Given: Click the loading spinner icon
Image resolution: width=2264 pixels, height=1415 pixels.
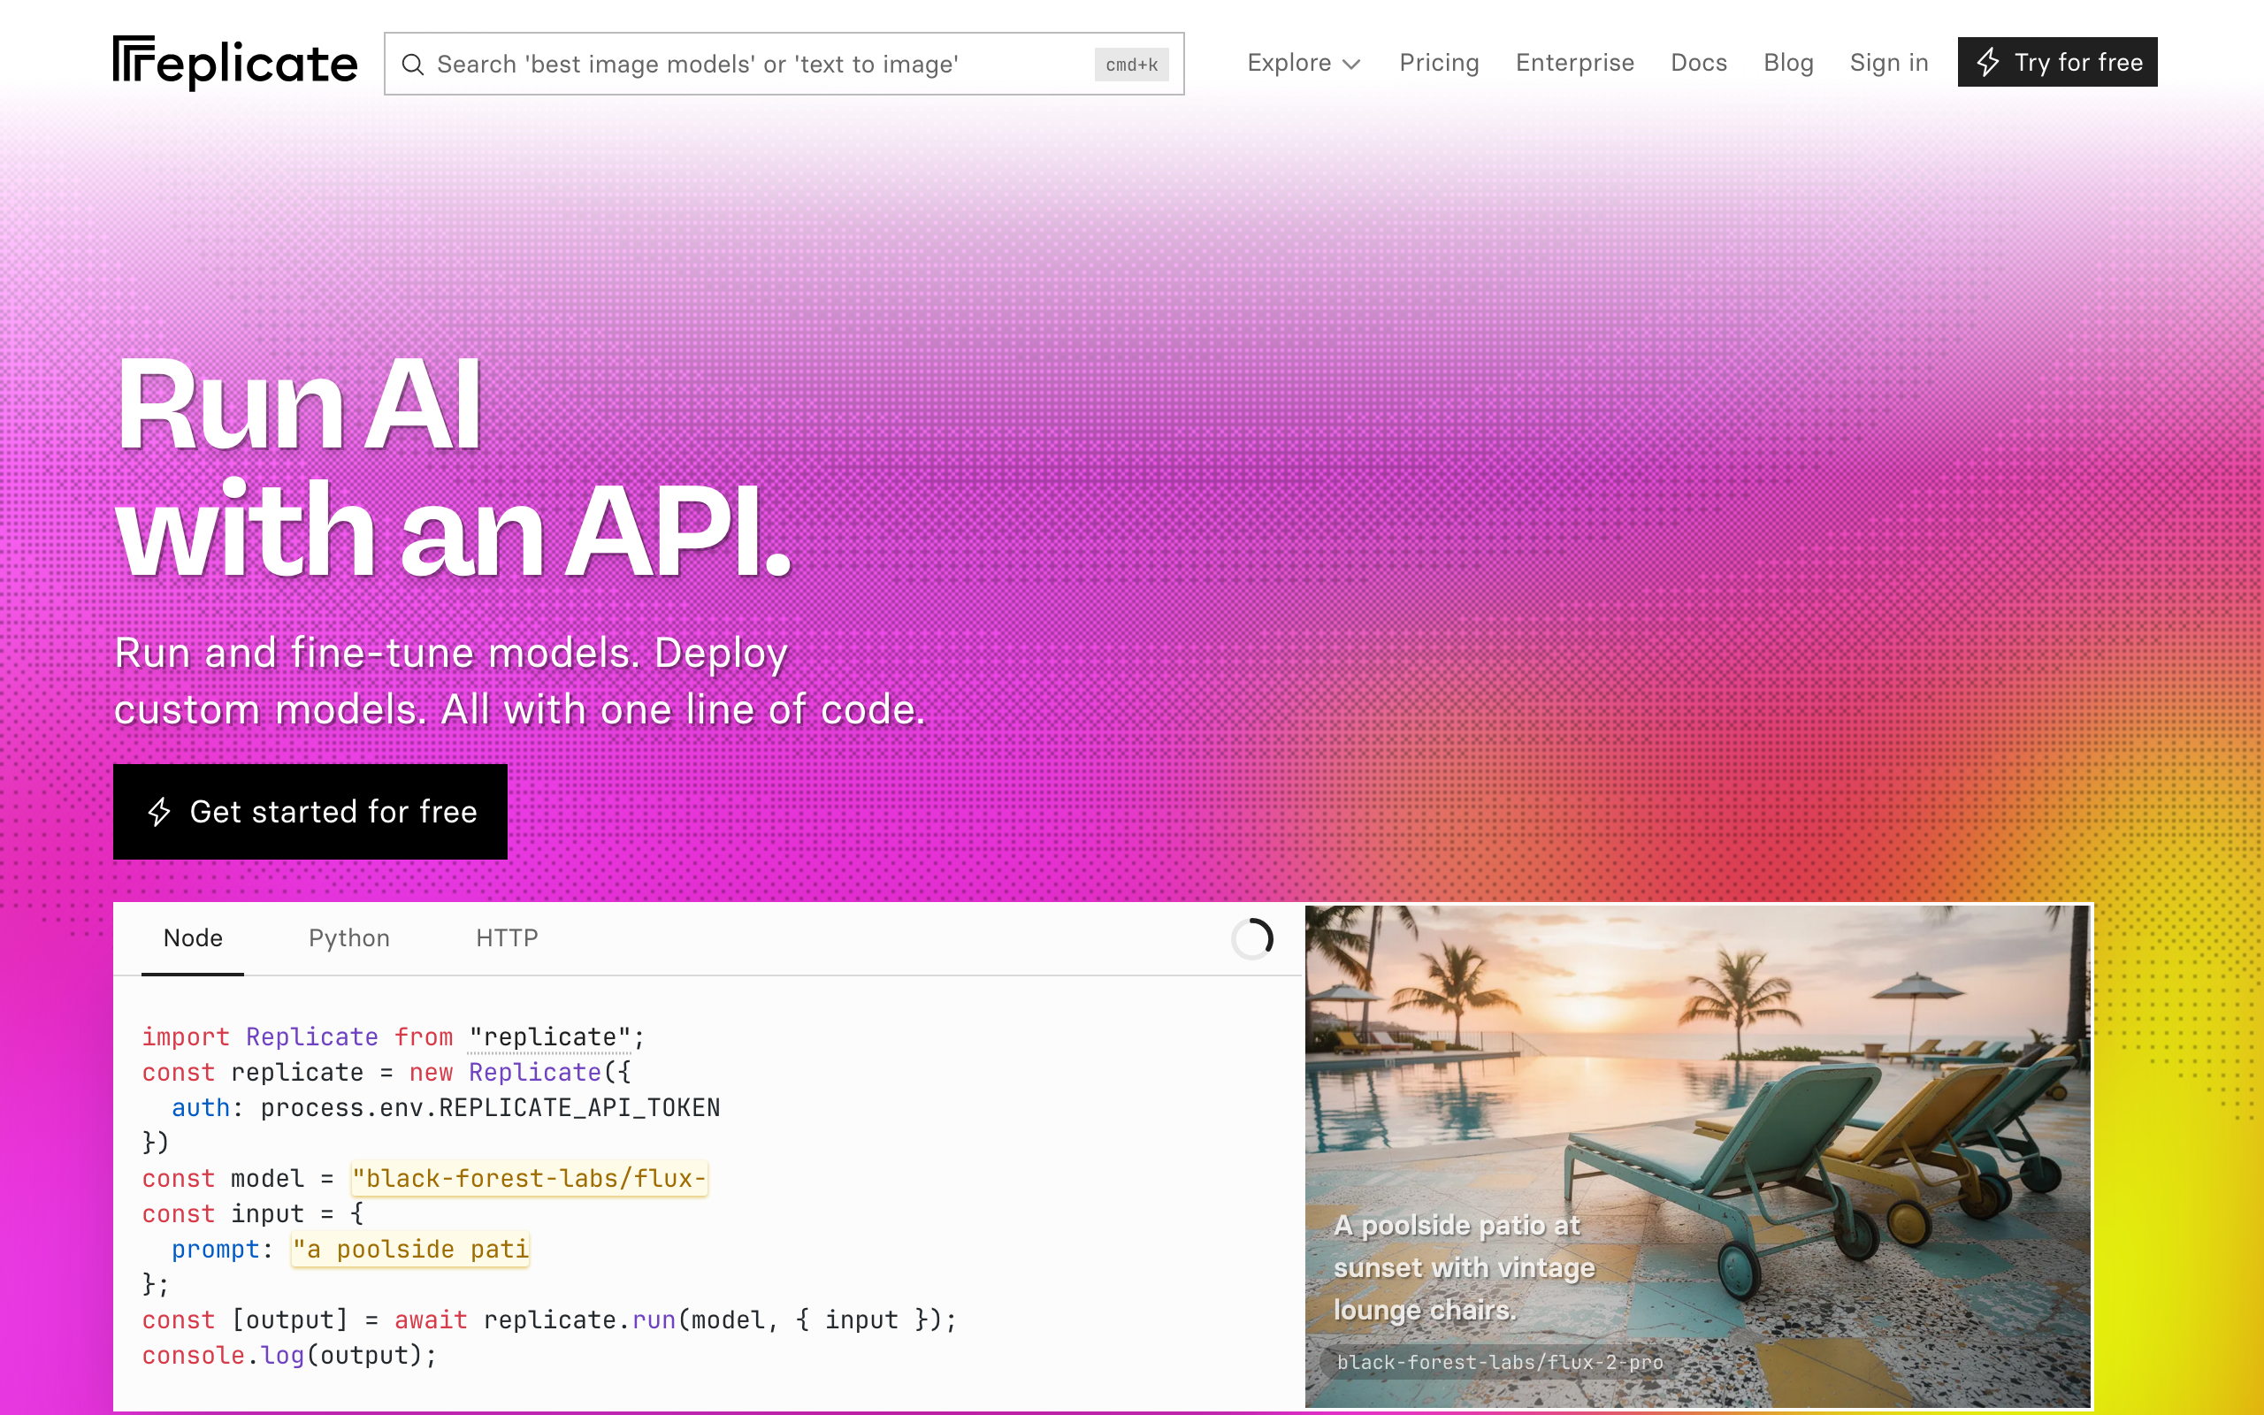Looking at the screenshot, I should pos(1251,938).
